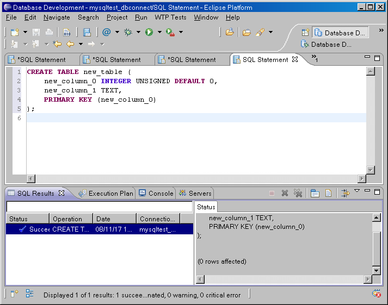This screenshot has height=305, width=388.
Task: Select the Database D... perspective button
Action: click(x=341, y=33)
